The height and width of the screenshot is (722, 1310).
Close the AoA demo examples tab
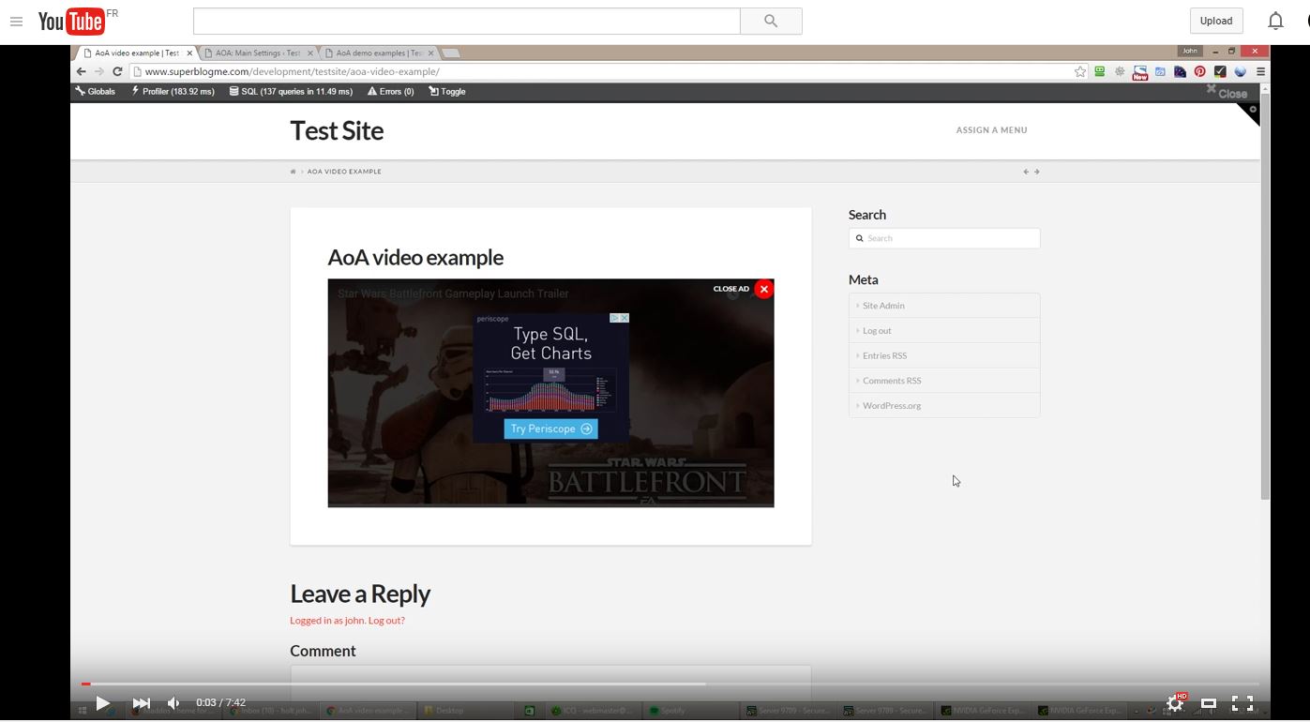point(430,53)
